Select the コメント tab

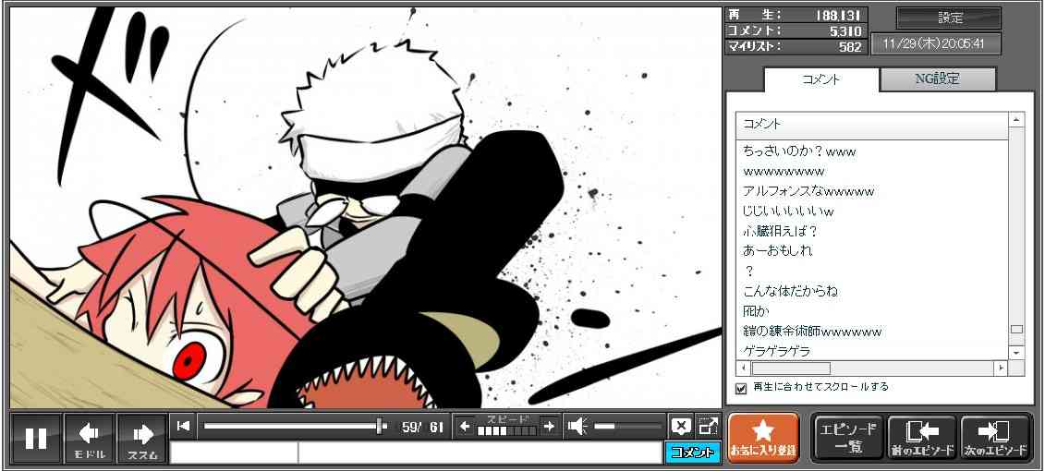click(820, 79)
